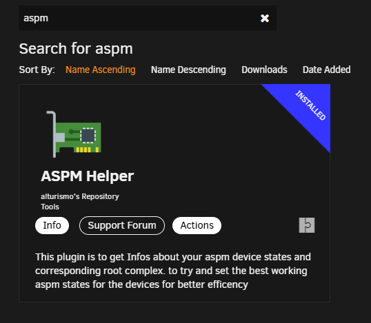
Task: Click the aspm search input field
Action: pyautogui.click(x=148, y=18)
